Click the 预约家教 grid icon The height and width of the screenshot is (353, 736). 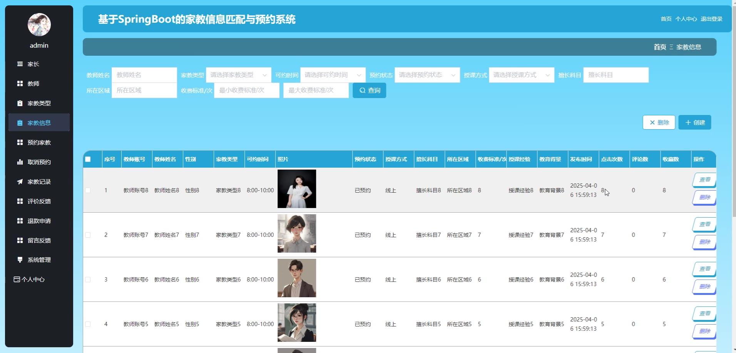point(20,142)
